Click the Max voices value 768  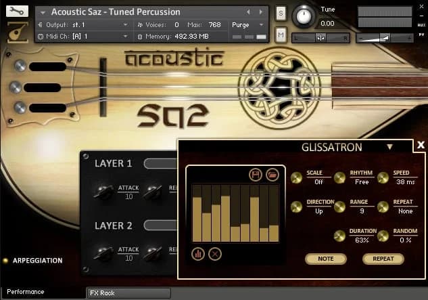click(214, 25)
